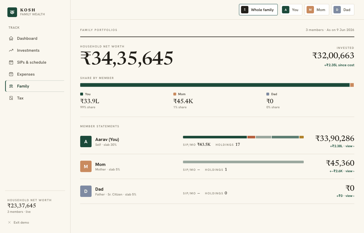Switch to Mom member view
364x233 pixels.
317,10
